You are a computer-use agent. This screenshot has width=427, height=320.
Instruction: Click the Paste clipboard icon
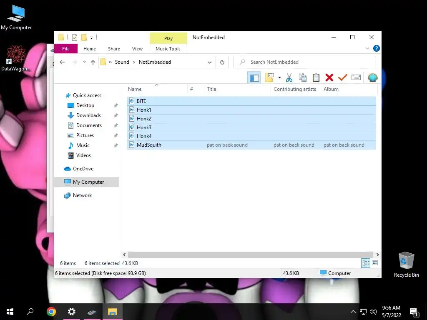coord(316,77)
